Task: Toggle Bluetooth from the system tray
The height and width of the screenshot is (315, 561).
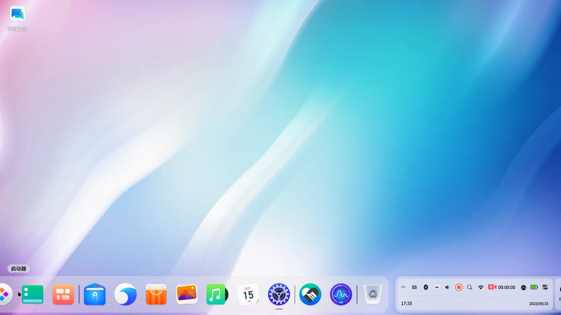Action: (426, 287)
